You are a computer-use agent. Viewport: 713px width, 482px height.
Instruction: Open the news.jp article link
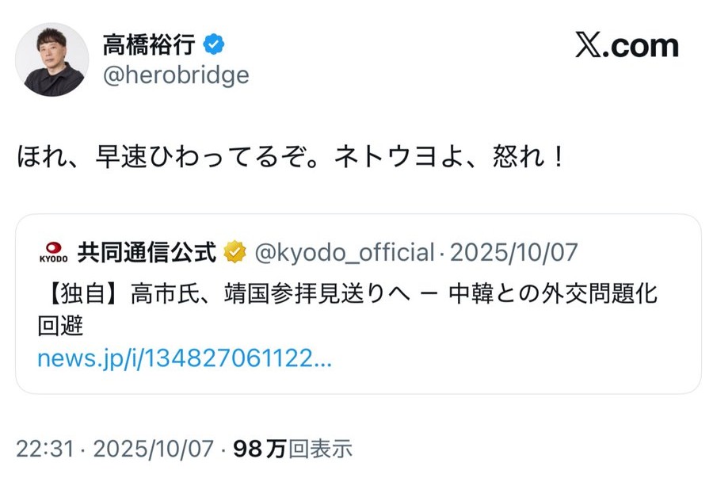click(x=184, y=359)
